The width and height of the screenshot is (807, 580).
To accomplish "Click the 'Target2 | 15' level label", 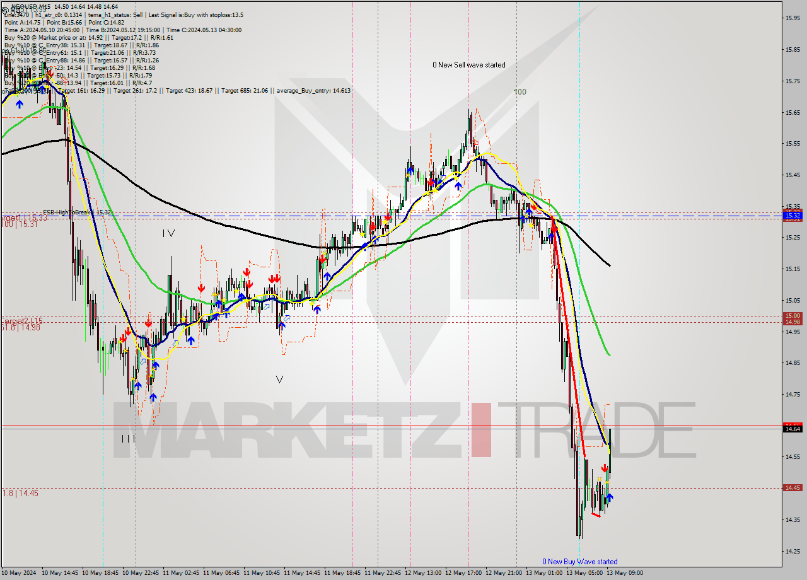I will 21,320.
